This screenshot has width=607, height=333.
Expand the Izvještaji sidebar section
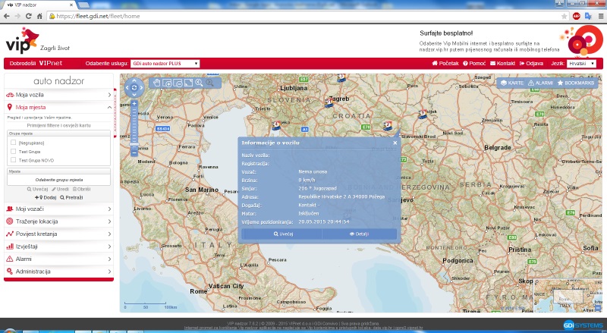click(58, 246)
